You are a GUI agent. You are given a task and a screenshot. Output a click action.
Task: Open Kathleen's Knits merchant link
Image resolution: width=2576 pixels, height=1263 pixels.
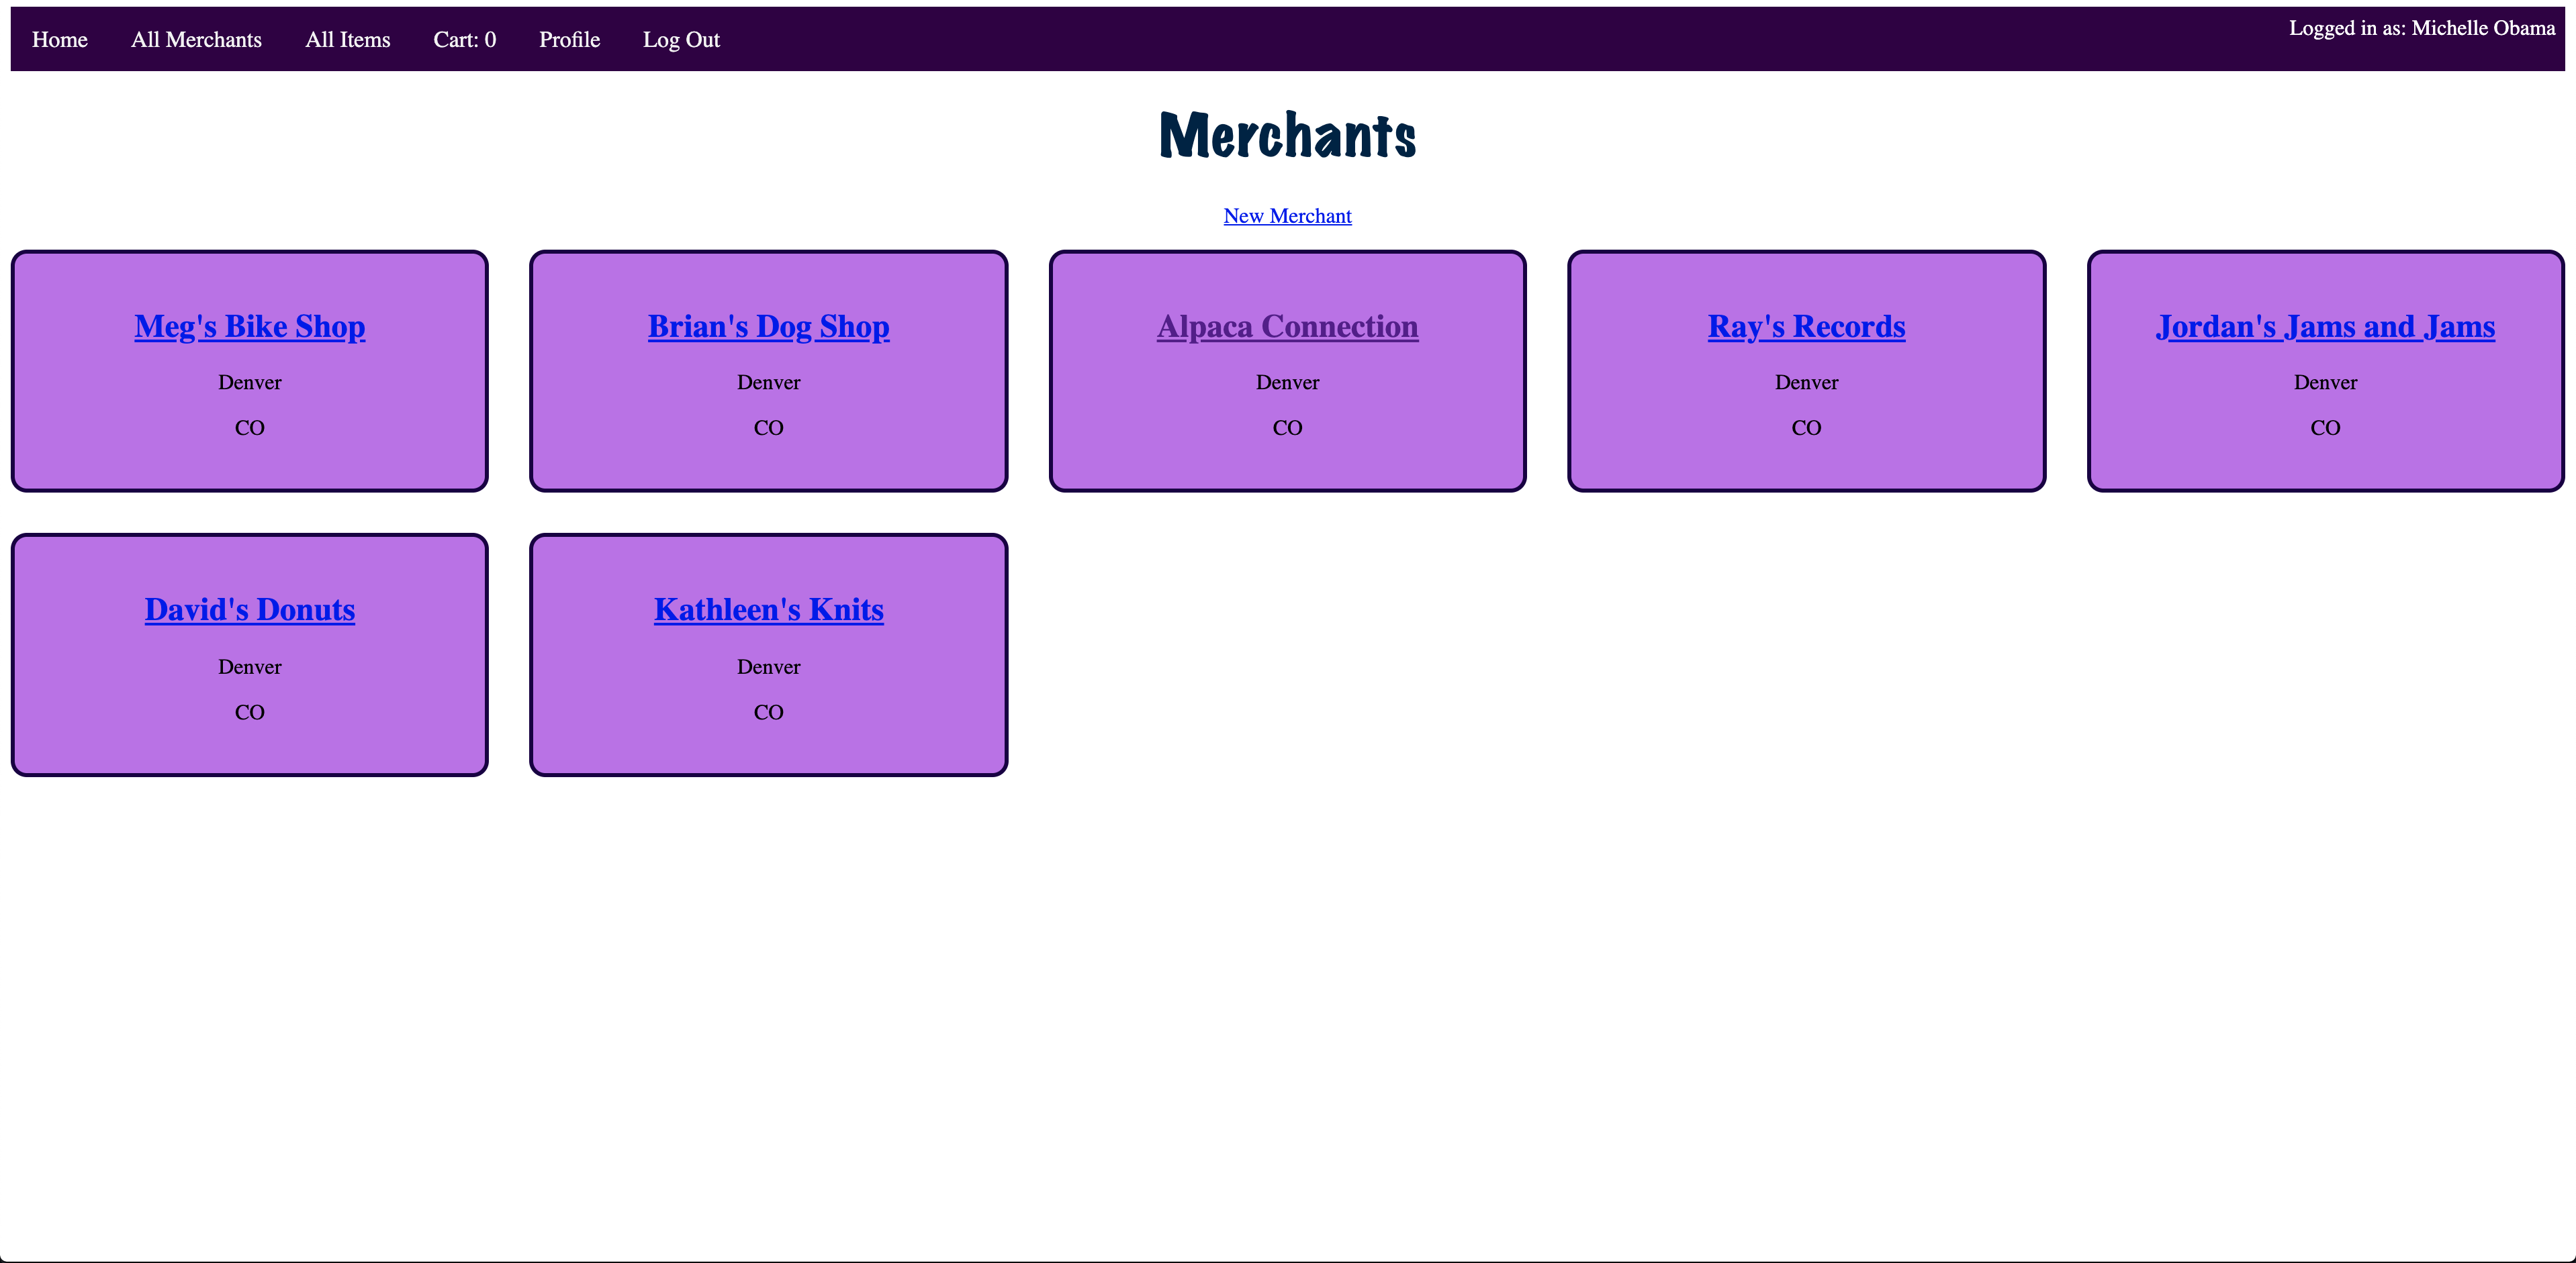click(x=768, y=609)
